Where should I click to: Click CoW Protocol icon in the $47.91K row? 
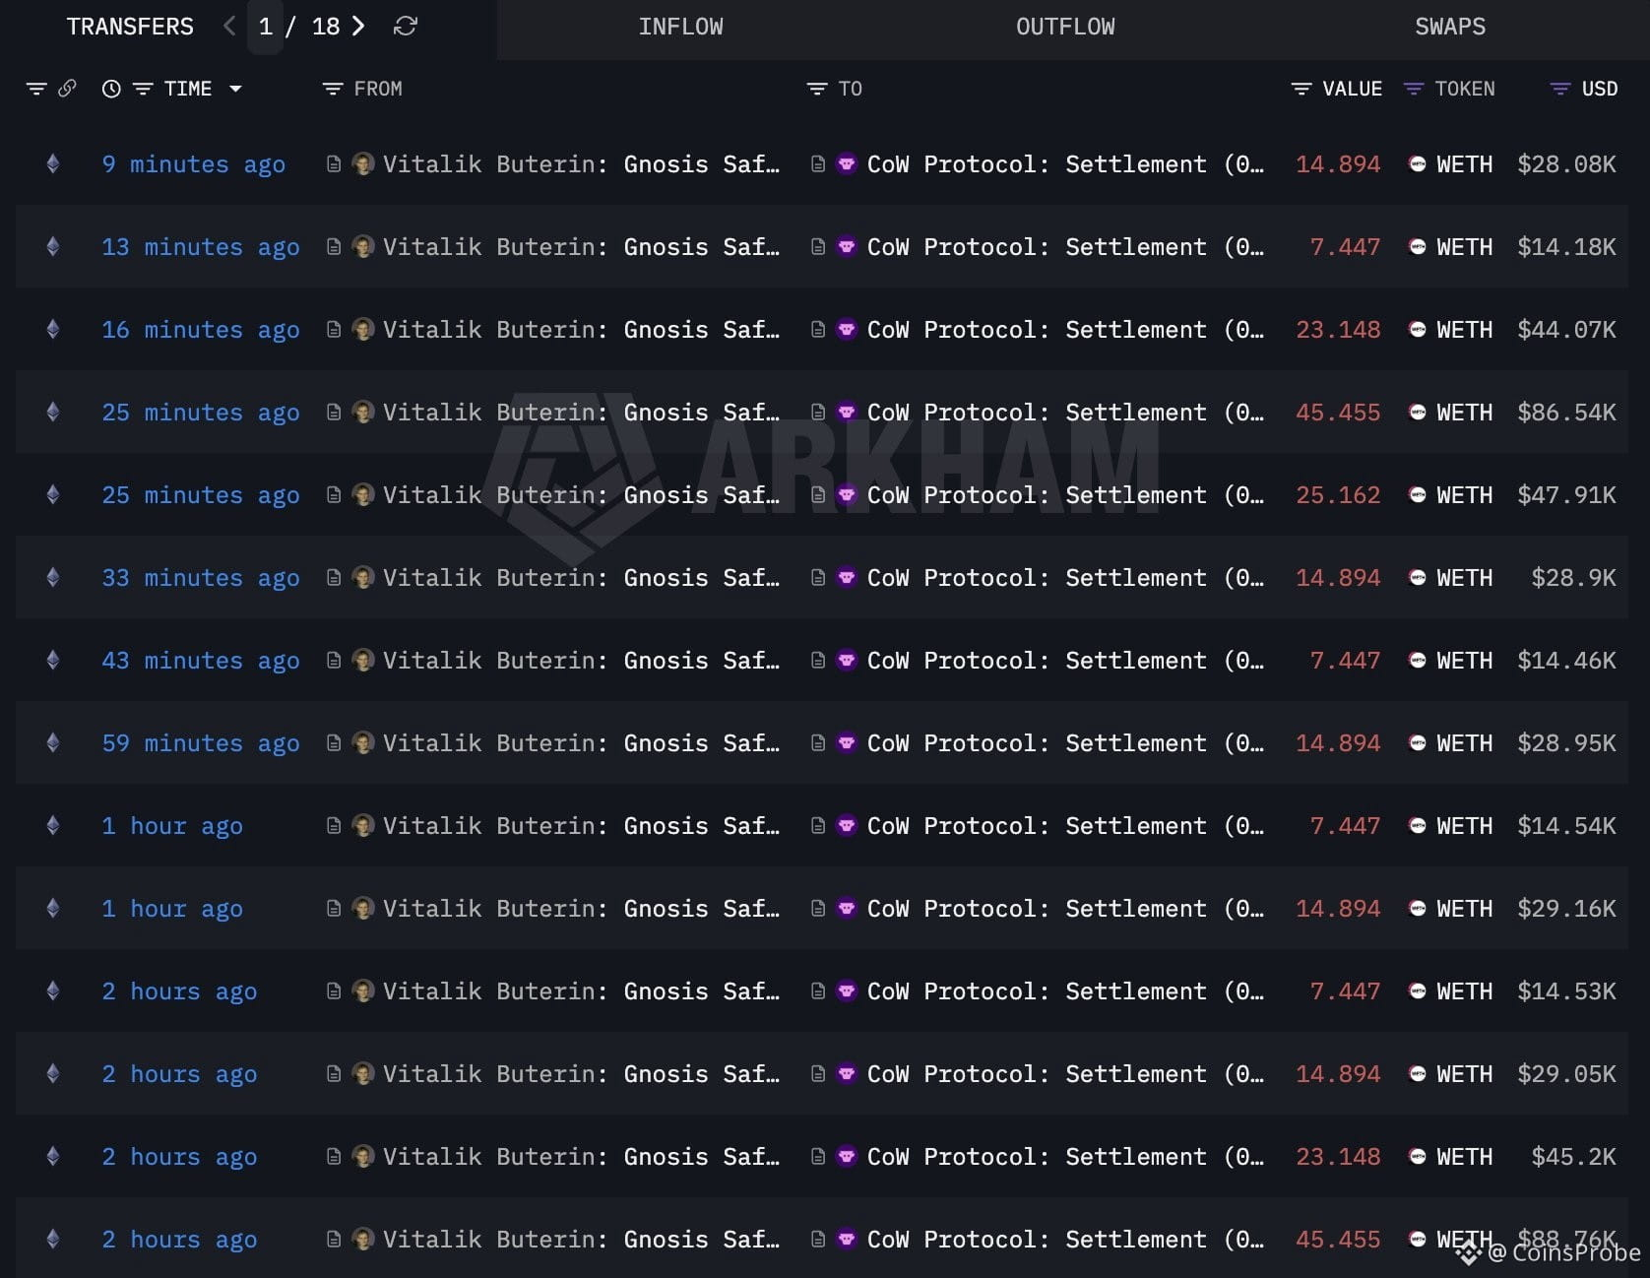[847, 495]
